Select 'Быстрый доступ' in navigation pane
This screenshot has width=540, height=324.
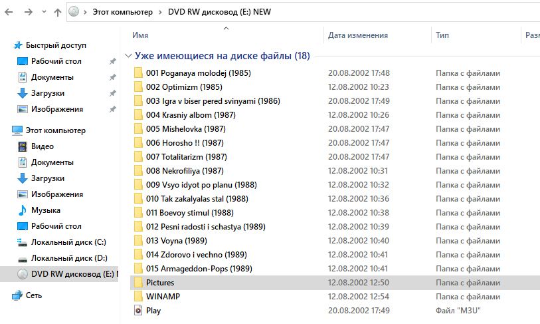pyautogui.click(x=56, y=45)
